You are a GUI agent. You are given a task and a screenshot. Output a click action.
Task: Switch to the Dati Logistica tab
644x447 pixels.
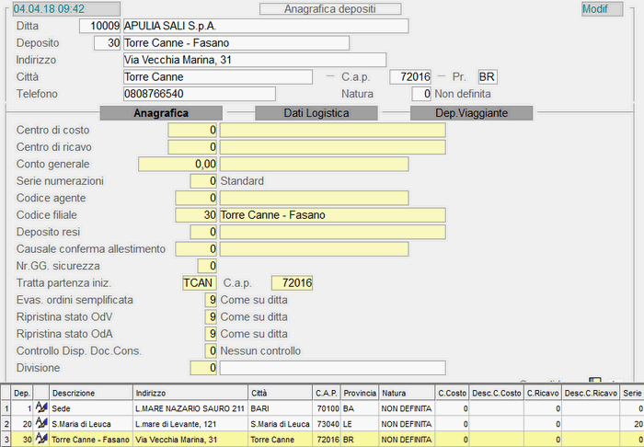(315, 113)
